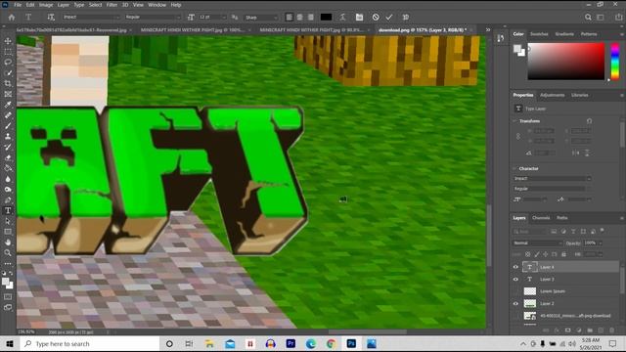Open Character and Paragraph panels icon

click(359, 18)
